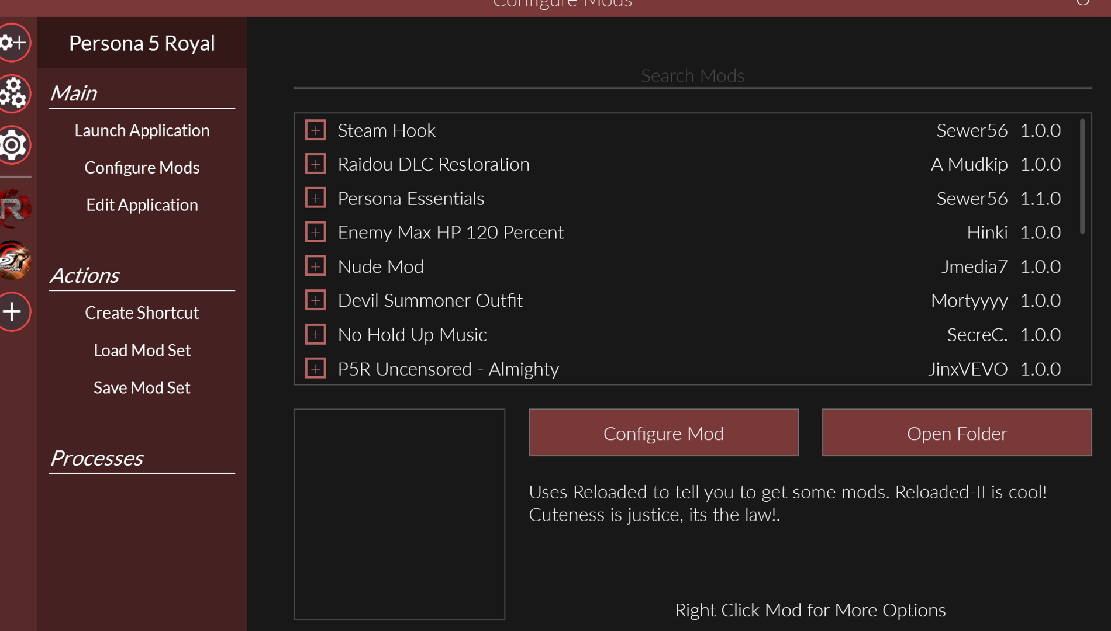Select the Devil Summoner Outfit mod name

coord(430,300)
